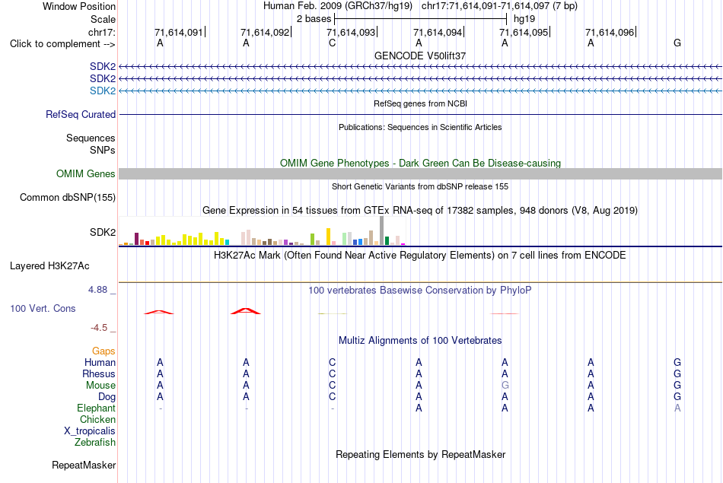
Task: Click the RepeatMasker track label
Action: [84, 465]
